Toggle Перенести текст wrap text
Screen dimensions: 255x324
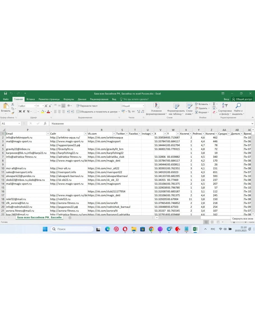[87, 106]
